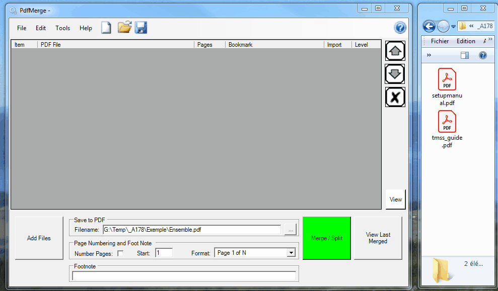Image resolution: width=498 pixels, height=291 pixels.
Task: Click the Pages column header
Action: click(x=209, y=45)
